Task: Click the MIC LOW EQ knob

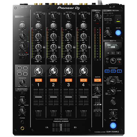Action: tap(22, 47)
